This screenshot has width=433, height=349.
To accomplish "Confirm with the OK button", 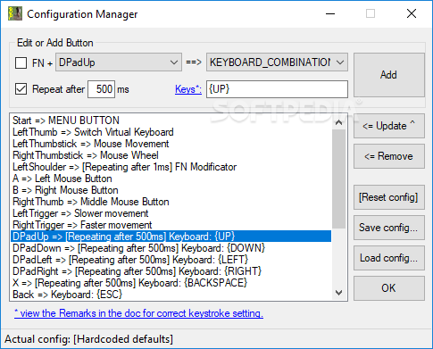I will [x=389, y=288].
